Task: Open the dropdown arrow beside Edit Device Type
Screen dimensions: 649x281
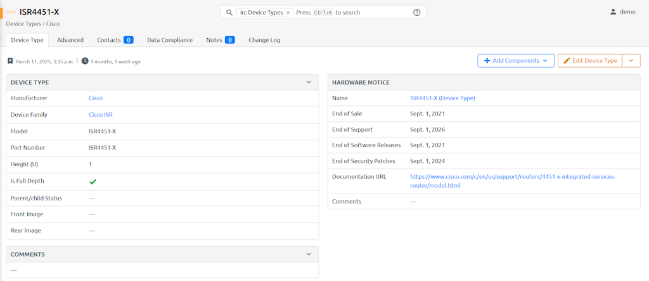Action: pyautogui.click(x=631, y=61)
